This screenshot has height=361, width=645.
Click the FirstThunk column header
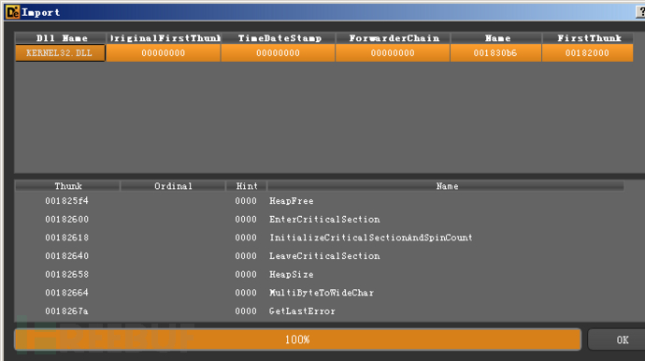coord(588,38)
